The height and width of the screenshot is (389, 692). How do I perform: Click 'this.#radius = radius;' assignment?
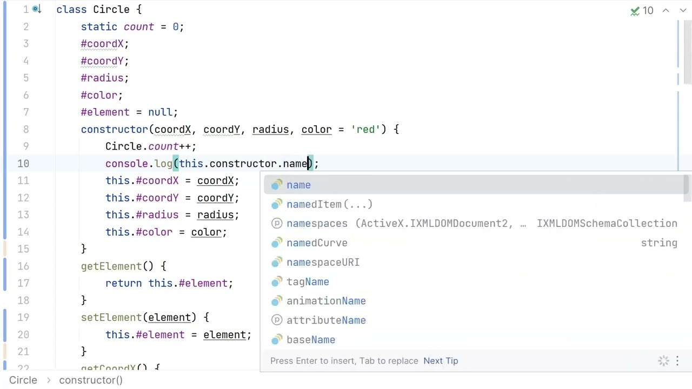click(172, 215)
